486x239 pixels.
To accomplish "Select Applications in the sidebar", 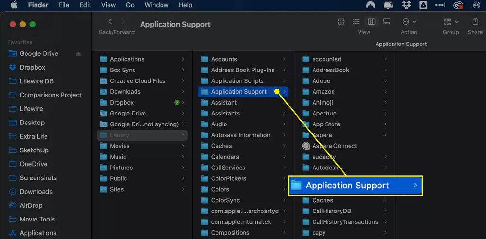I will pos(38,233).
